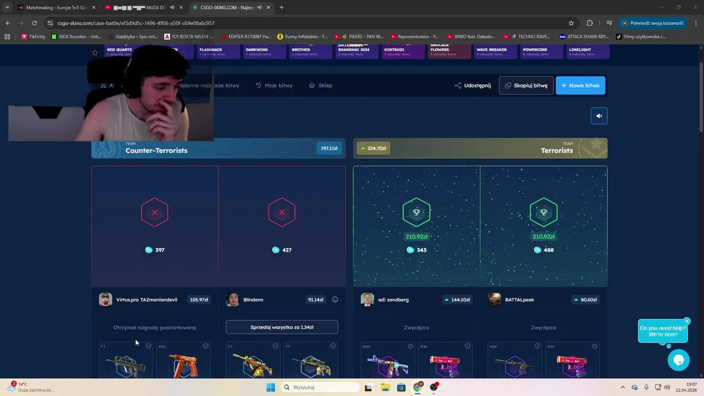Click the trophy icon in adi zandberg's panel
This screenshot has height=396, width=704.
416,212
